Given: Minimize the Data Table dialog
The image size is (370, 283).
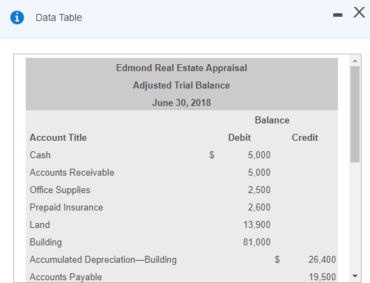Looking at the screenshot, I should (x=338, y=15).
